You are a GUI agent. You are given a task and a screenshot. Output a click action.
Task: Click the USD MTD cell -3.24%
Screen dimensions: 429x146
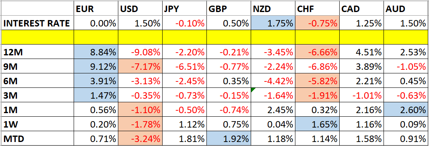pyautogui.click(x=140, y=139)
